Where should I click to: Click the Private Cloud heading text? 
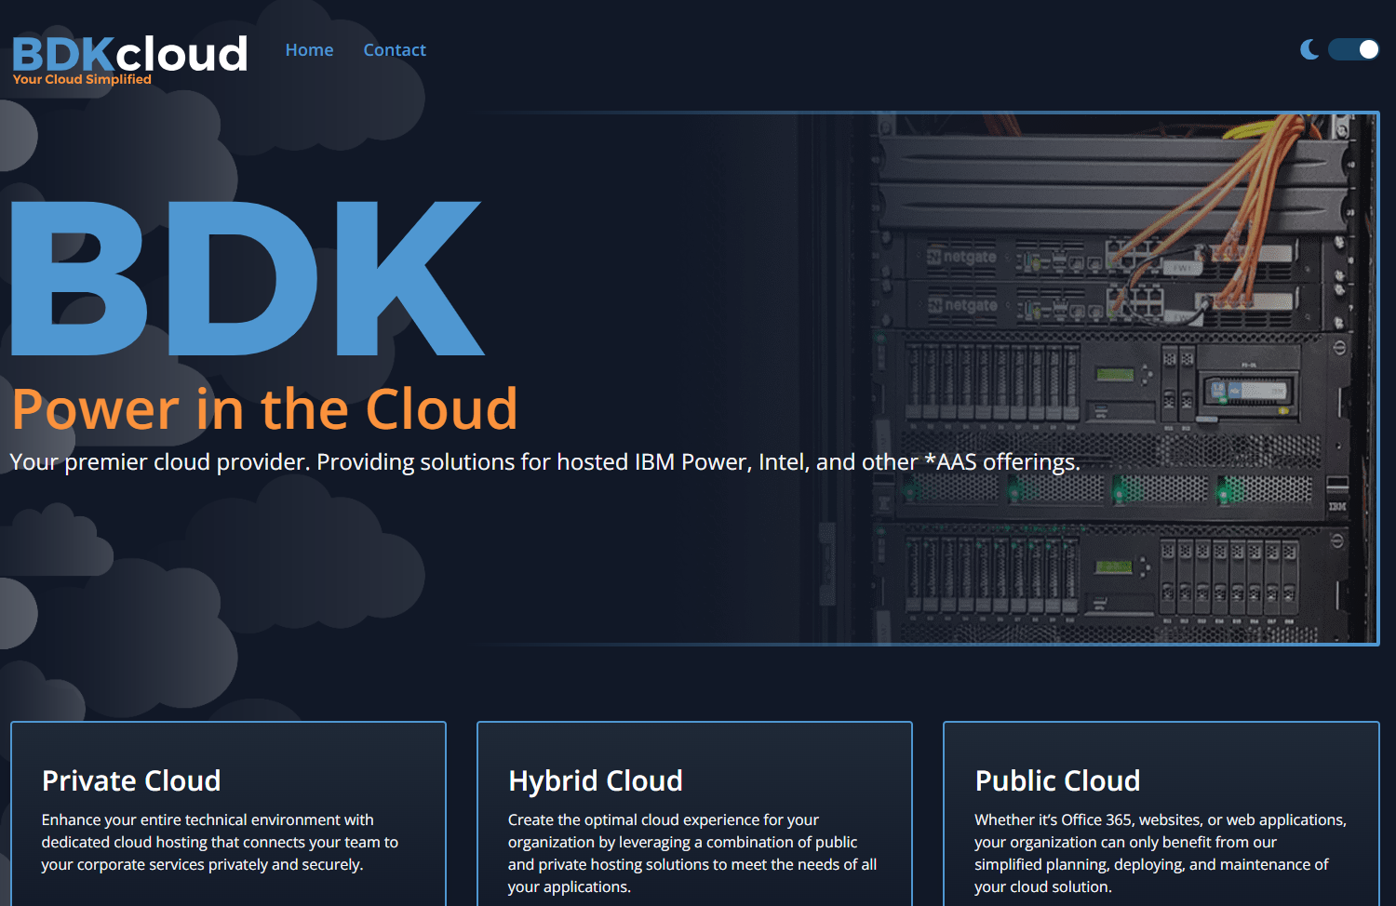coord(130,781)
